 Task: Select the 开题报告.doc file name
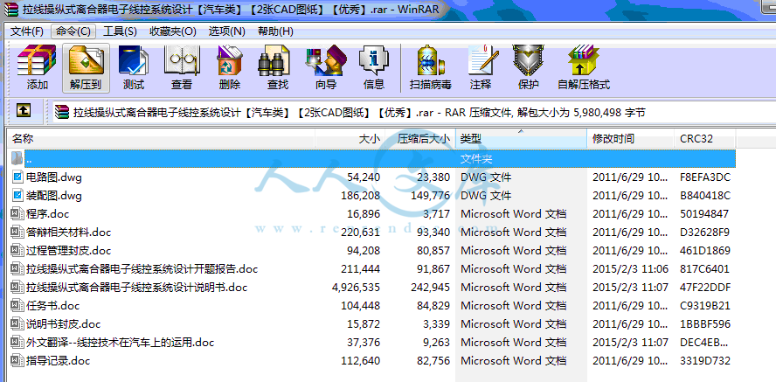[x=142, y=269]
